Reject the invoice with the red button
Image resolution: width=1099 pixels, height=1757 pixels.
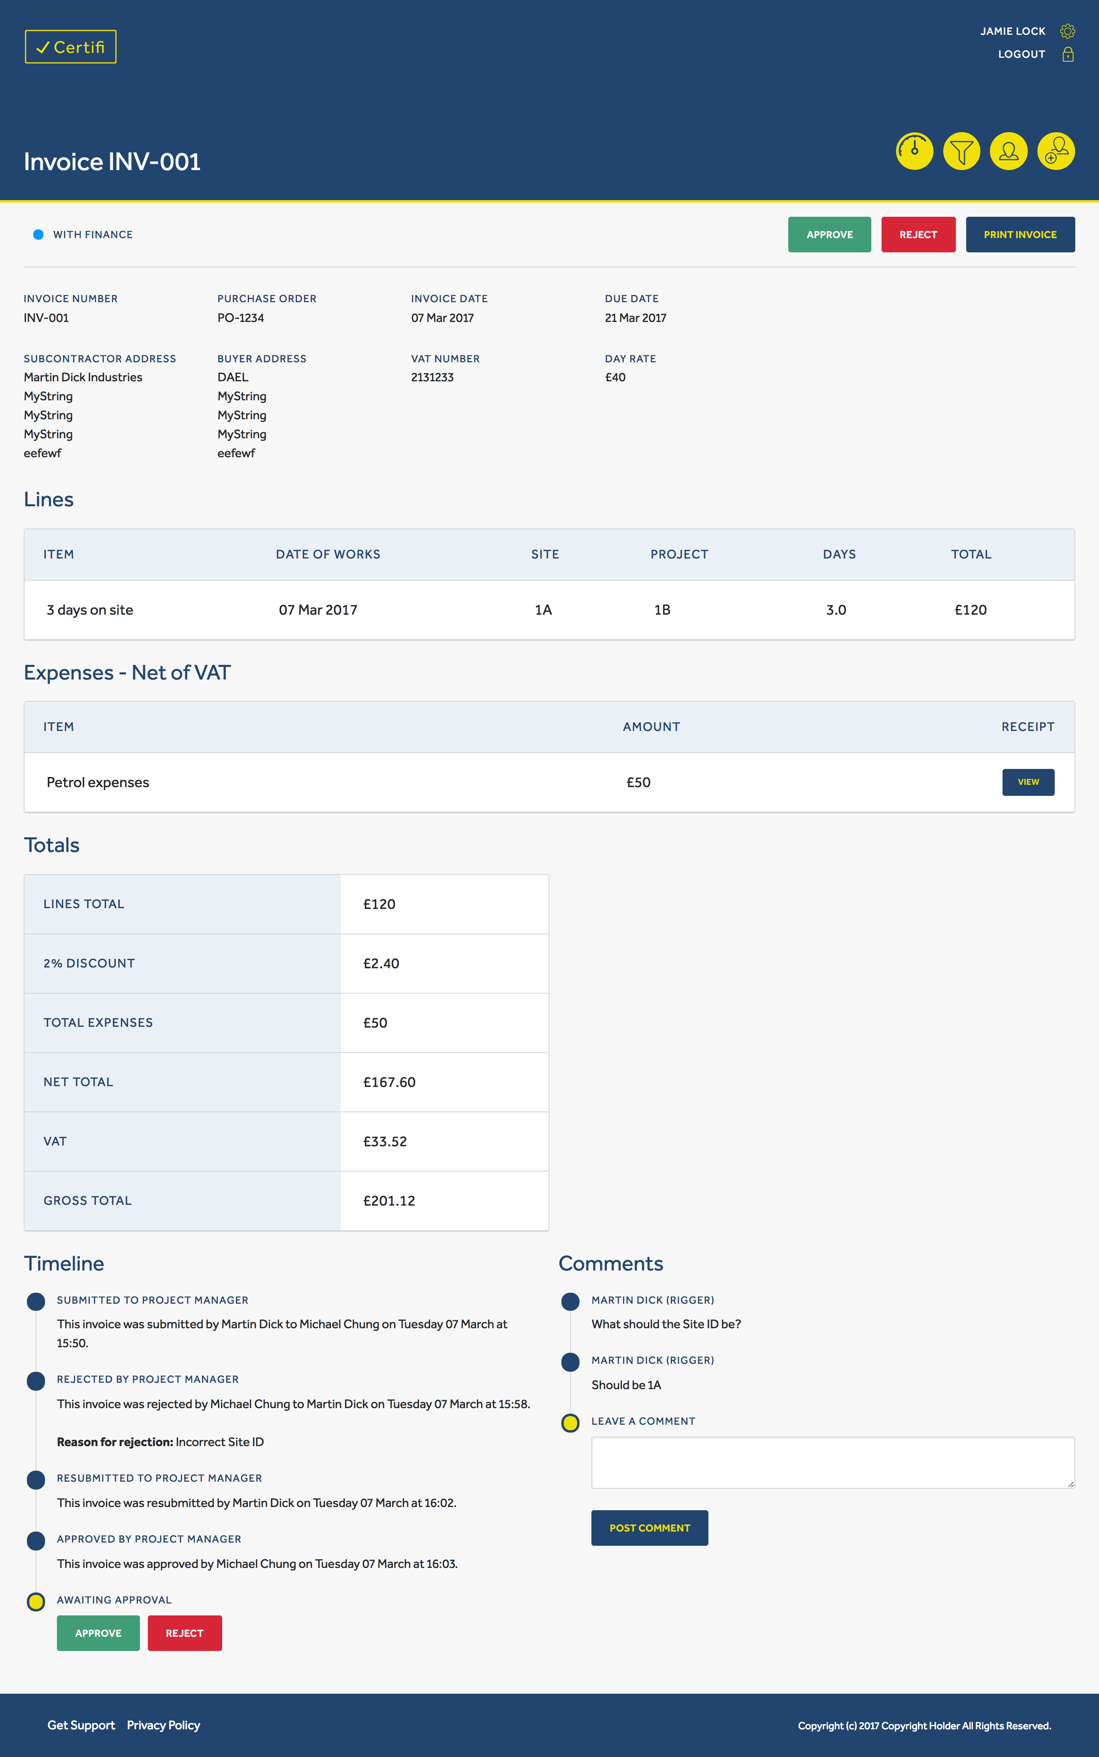(919, 234)
